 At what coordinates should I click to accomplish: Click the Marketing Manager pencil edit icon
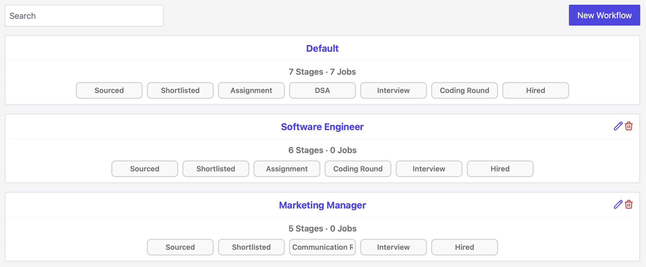pyautogui.click(x=618, y=204)
